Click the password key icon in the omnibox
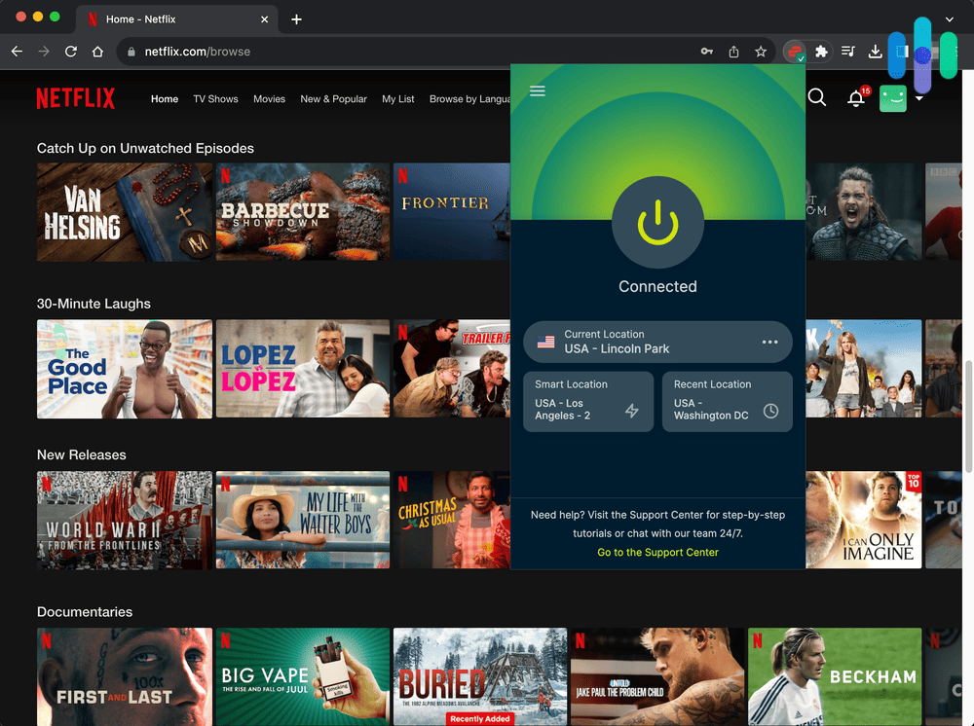974x726 pixels. coord(706,52)
